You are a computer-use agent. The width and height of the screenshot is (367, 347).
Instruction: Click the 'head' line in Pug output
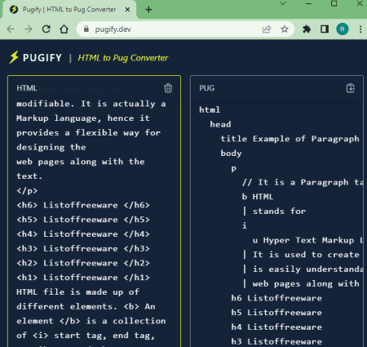pyautogui.click(x=220, y=124)
